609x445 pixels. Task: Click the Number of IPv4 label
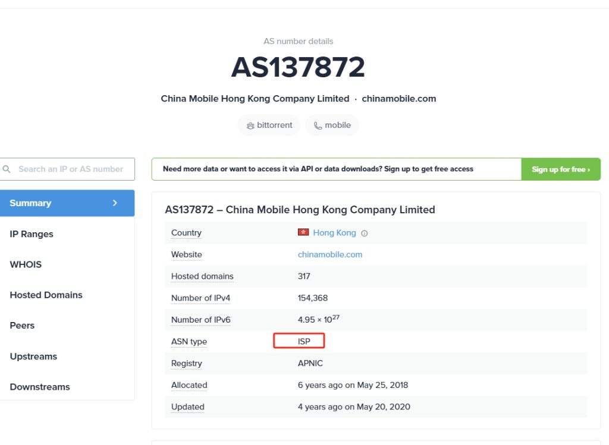click(201, 298)
